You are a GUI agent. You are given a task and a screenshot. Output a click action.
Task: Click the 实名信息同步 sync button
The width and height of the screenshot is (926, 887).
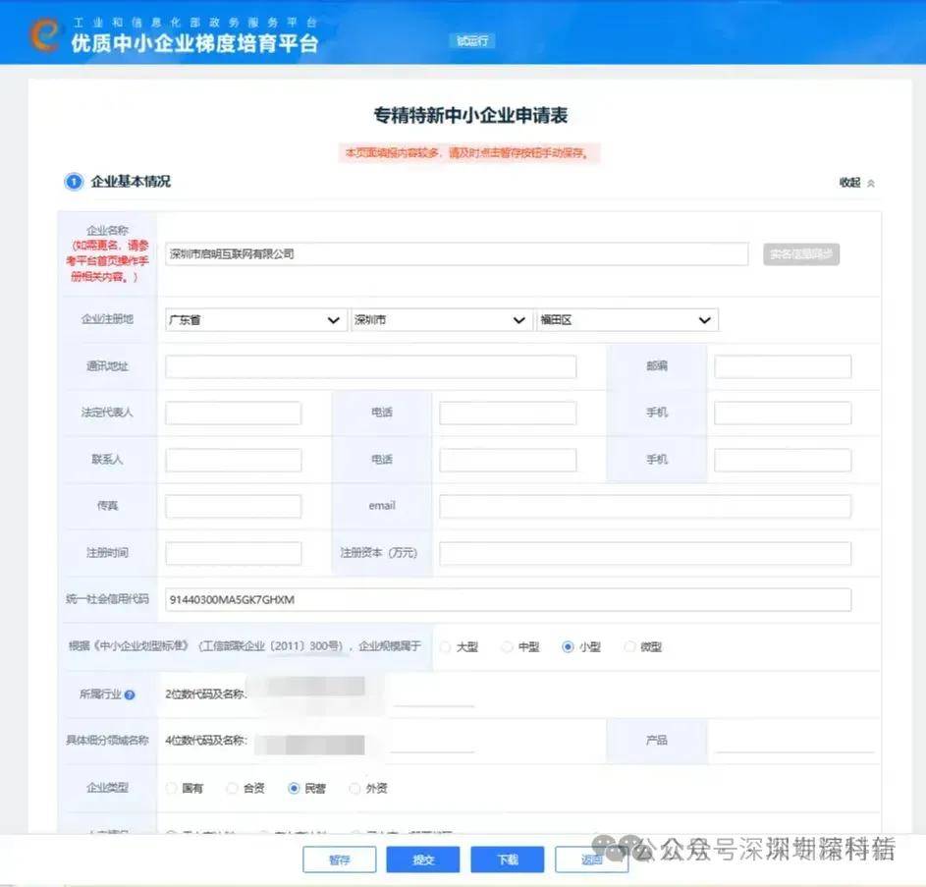(800, 253)
